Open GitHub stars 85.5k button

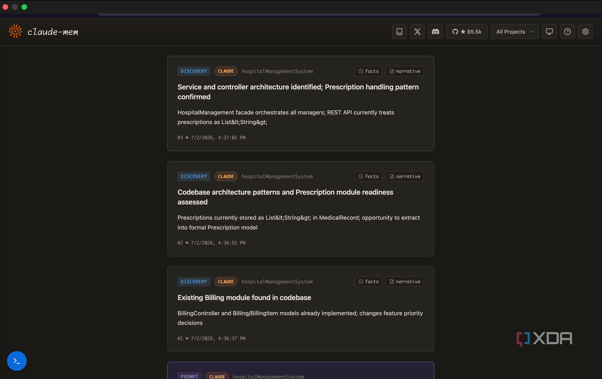point(467,32)
